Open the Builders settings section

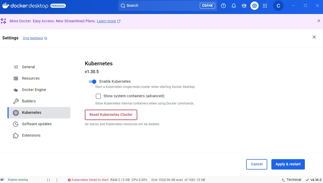click(x=39, y=101)
